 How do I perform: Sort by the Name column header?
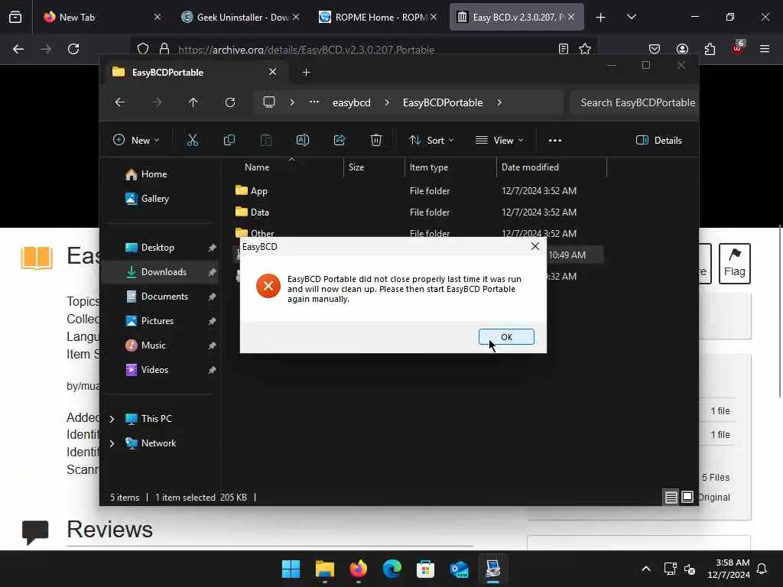(x=257, y=167)
